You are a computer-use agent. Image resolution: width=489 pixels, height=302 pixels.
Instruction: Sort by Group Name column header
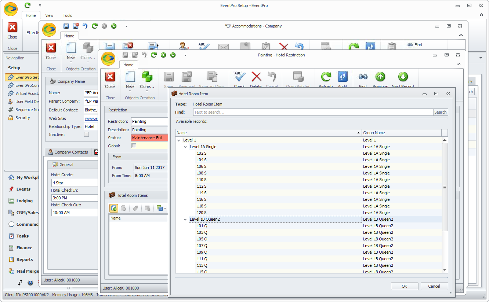(x=402, y=133)
